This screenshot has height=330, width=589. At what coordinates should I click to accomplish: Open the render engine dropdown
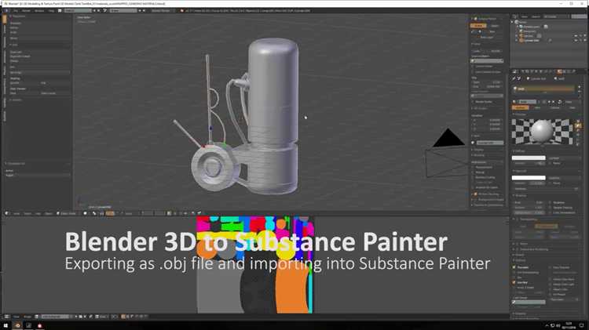[x=162, y=10]
